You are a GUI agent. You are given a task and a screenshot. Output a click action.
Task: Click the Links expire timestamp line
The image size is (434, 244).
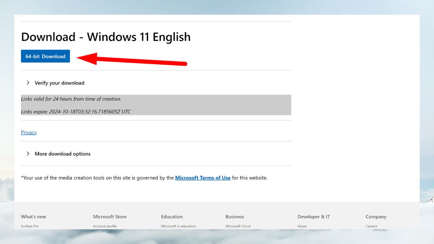[76, 112]
